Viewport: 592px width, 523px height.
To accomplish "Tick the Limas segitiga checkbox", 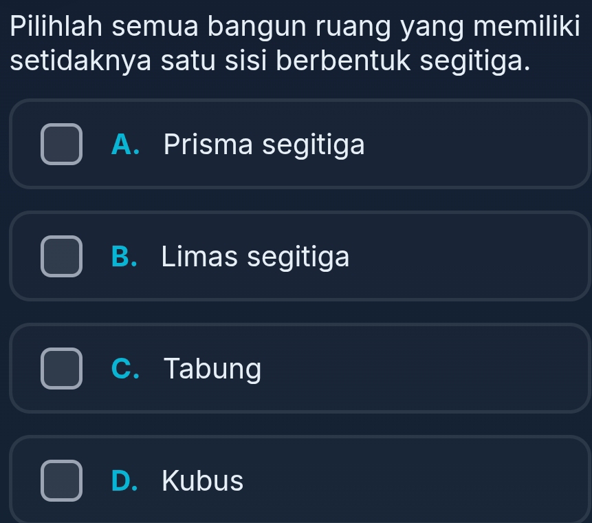I will point(61,257).
